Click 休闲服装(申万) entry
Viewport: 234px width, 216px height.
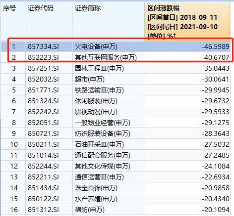(x=96, y=101)
